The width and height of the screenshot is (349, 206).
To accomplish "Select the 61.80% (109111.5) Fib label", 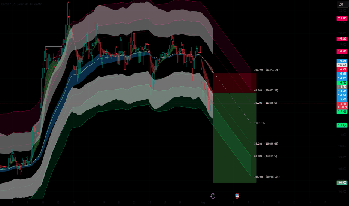I will [x=265, y=156].
